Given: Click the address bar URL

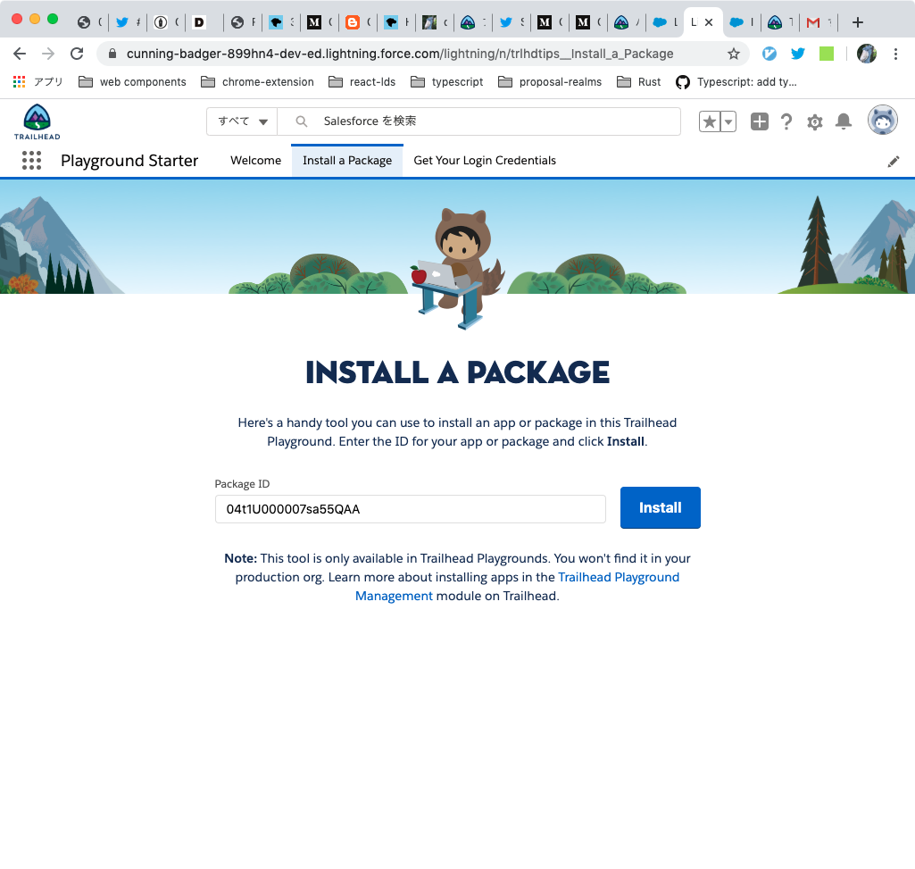Looking at the screenshot, I should point(400,54).
